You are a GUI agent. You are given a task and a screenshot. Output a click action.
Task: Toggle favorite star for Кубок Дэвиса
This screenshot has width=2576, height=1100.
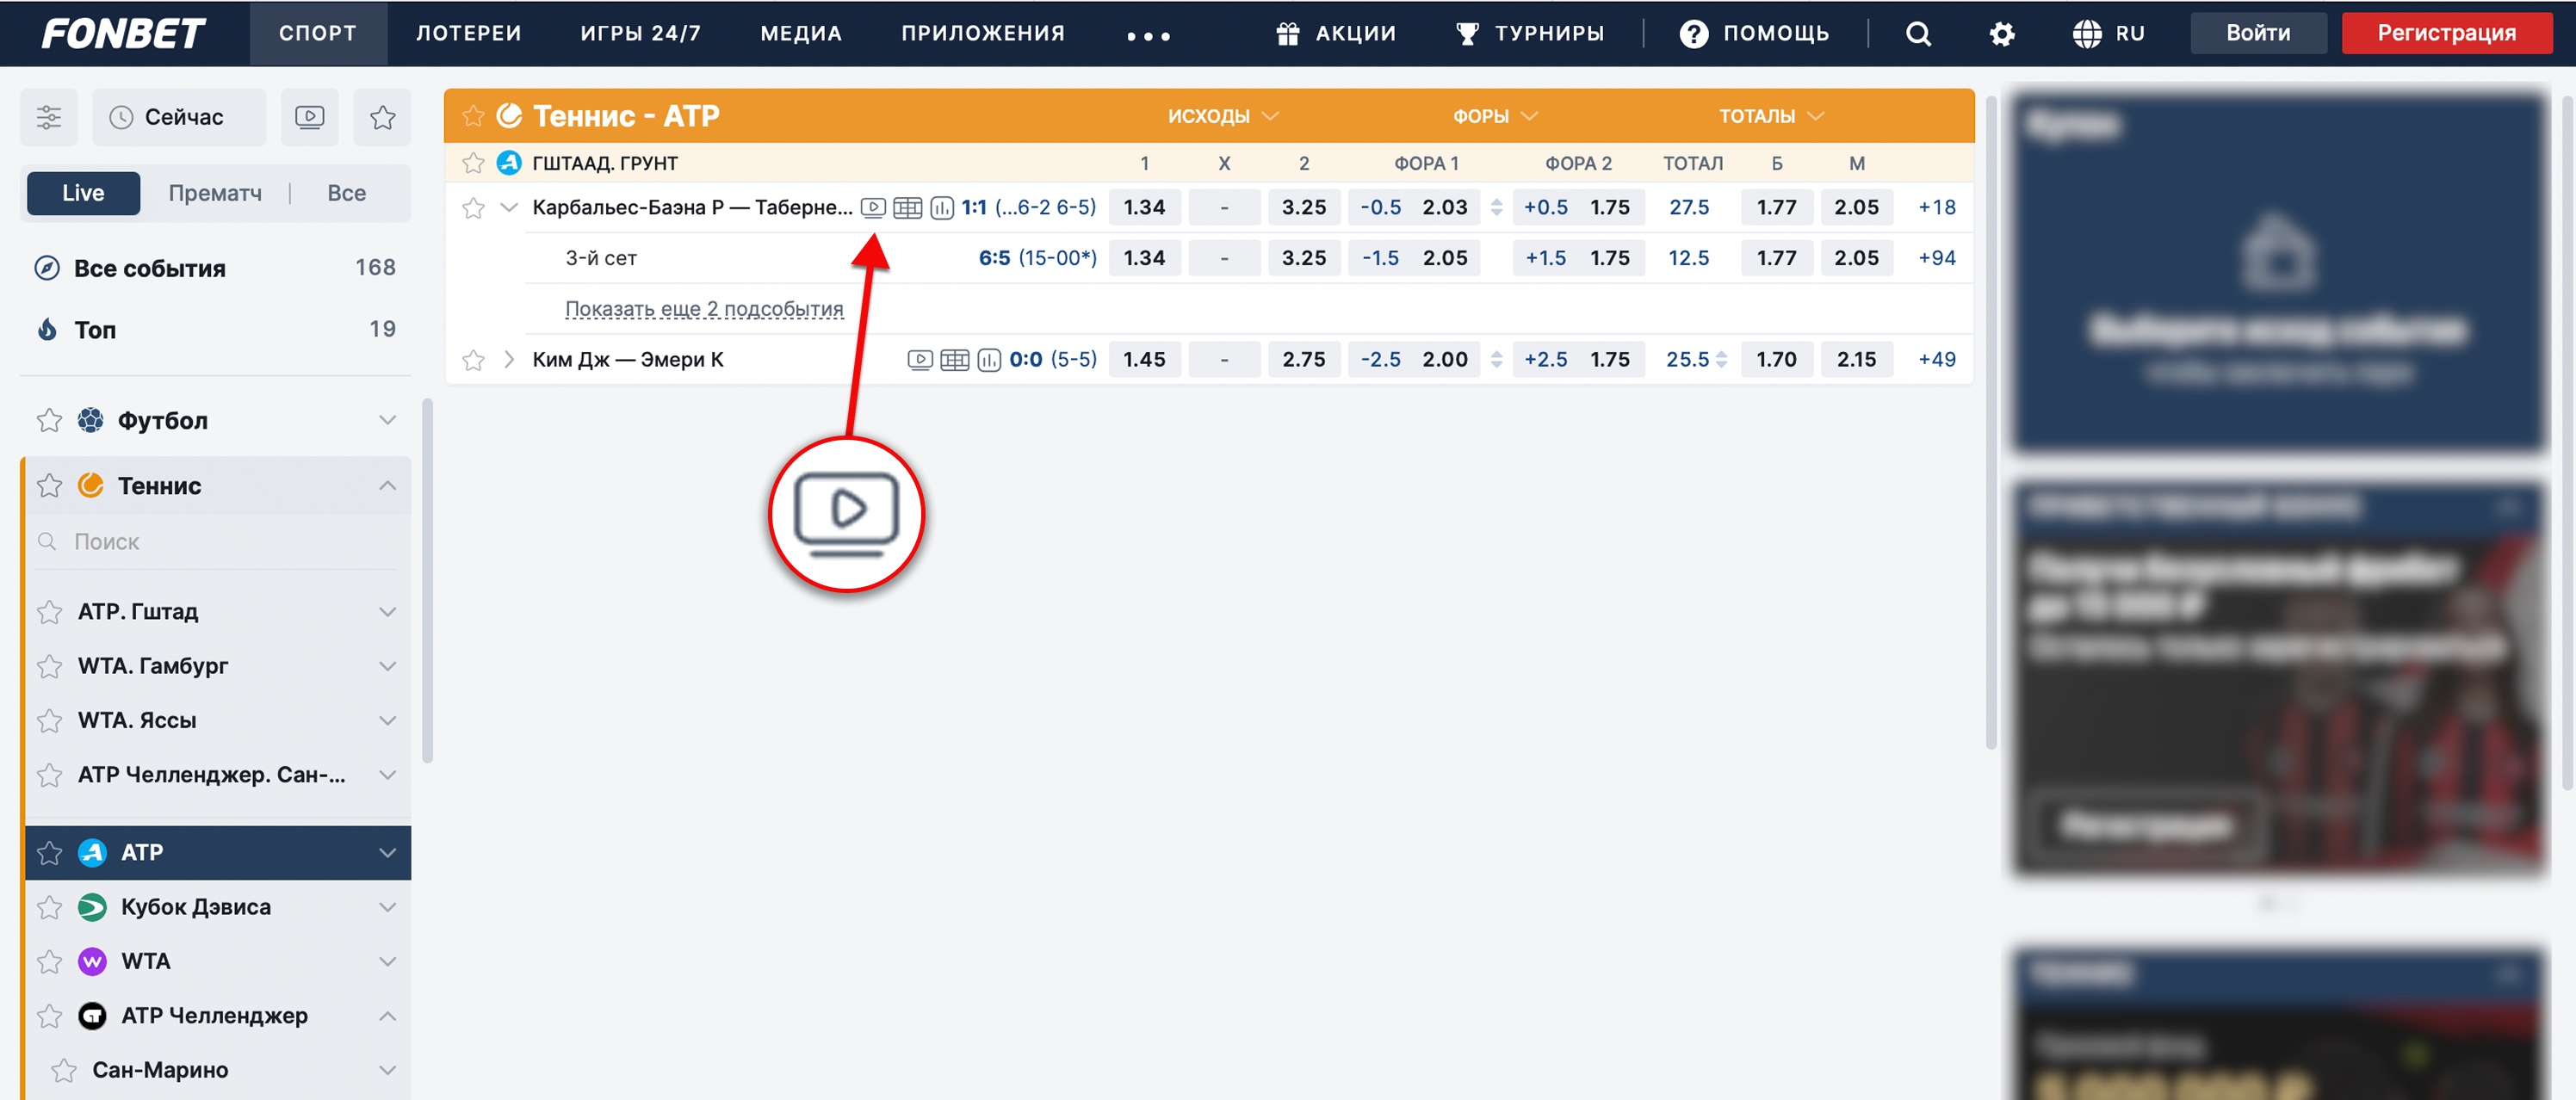pyautogui.click(x=49, y=908)
